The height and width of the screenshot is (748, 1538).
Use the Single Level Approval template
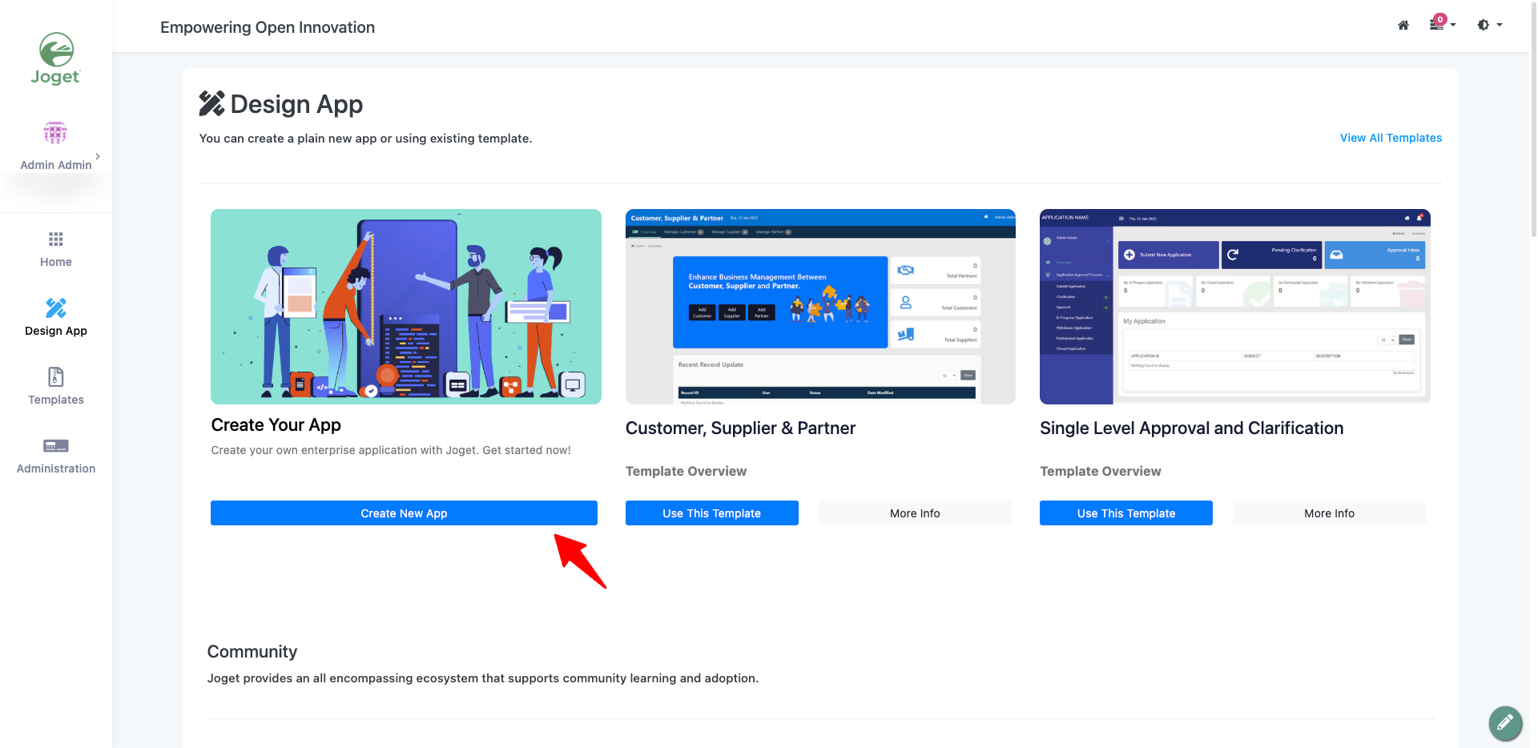point(1126,513)
